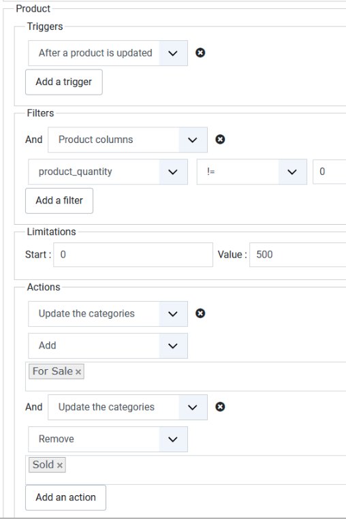Open the product_quantity column dropdown

point(108,172)
